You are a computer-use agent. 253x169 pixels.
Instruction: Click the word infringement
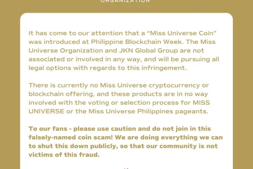(164, 68)
